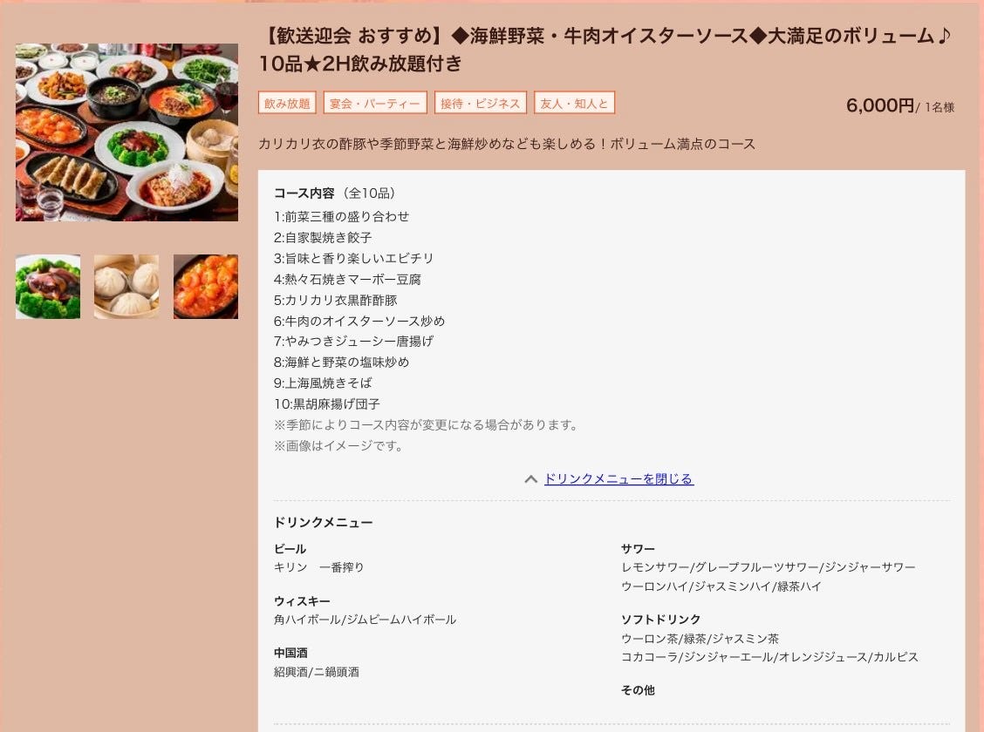Click the ビール category label
This screenshot has height=732, width=984.
(x=290, y=548)
